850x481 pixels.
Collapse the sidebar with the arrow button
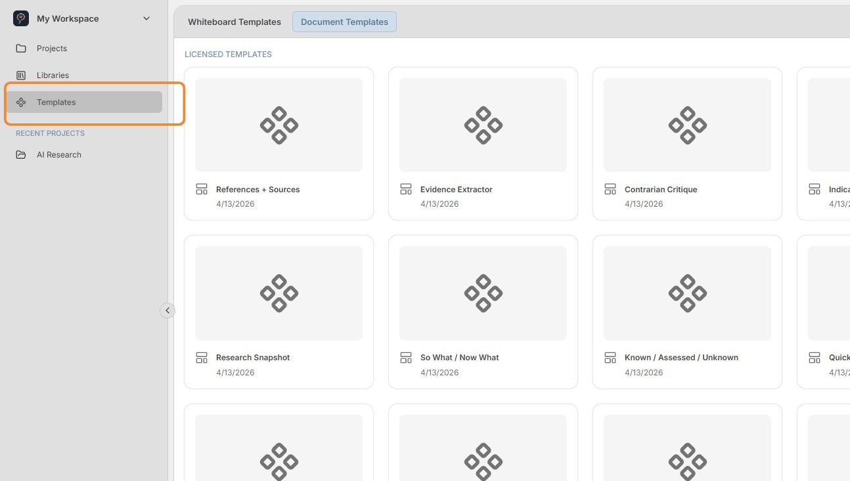[168, 310]
